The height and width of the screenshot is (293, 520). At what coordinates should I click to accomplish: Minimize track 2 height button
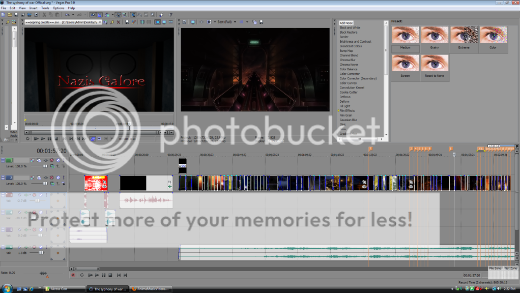pos(3,178)
